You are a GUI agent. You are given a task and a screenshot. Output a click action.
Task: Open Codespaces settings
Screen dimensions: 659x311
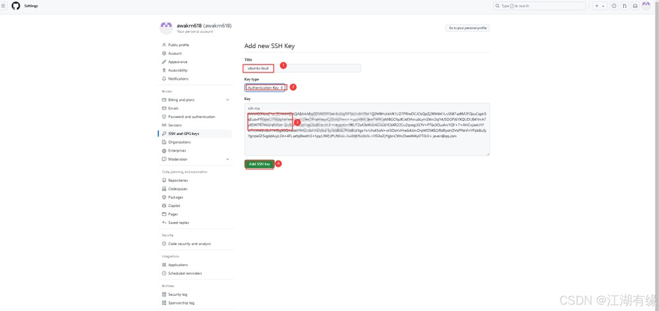pos(178,189)
